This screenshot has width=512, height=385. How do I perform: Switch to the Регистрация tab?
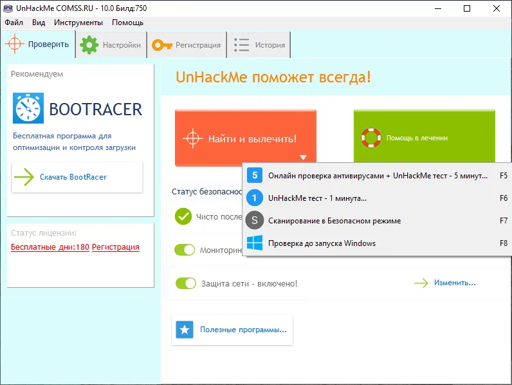pos(187,45)
